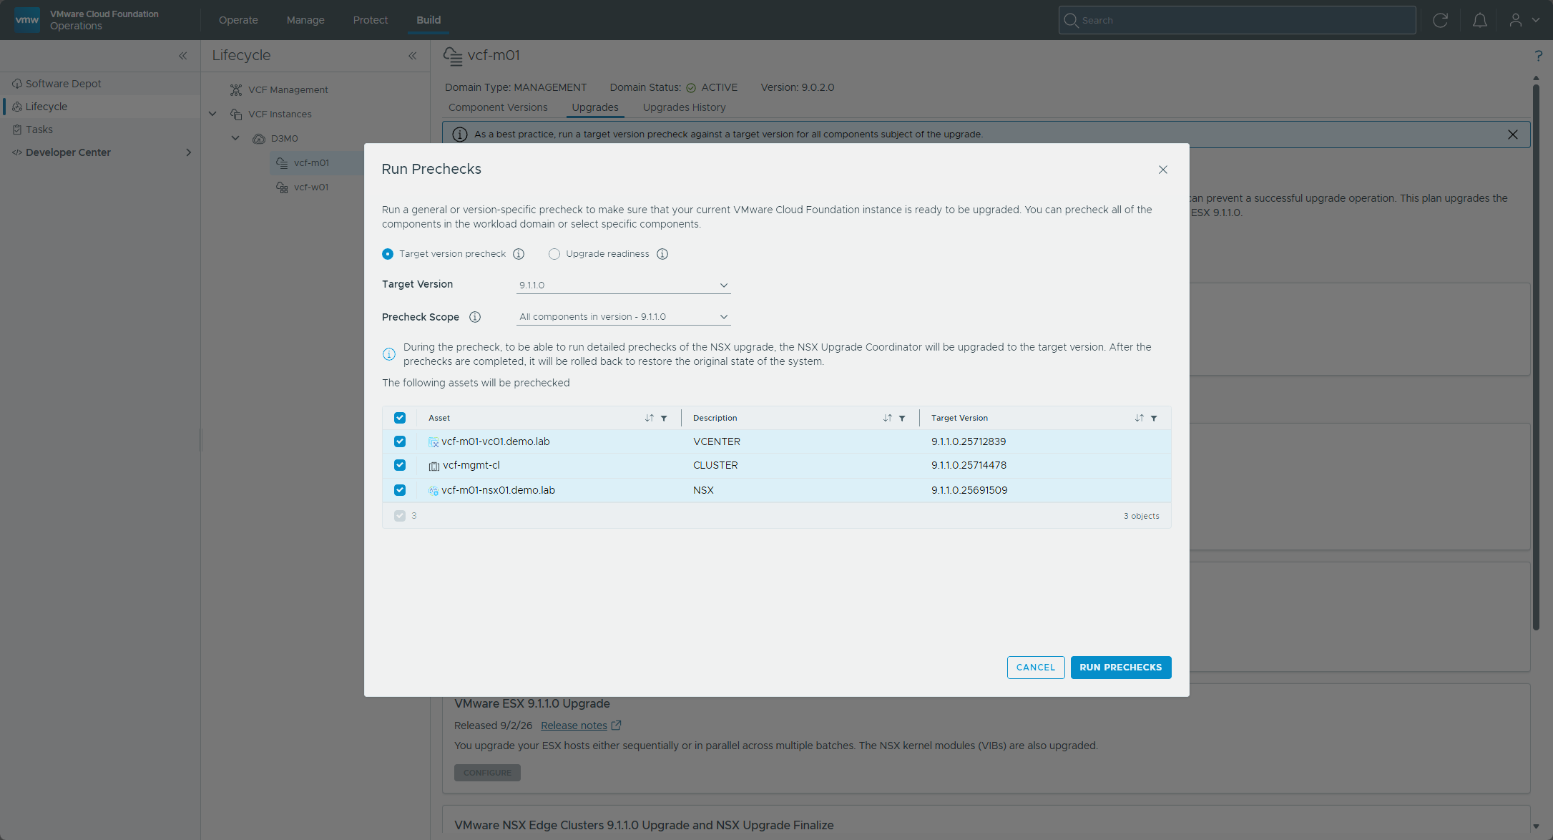Expand Developer Center menu

[188, 152]
